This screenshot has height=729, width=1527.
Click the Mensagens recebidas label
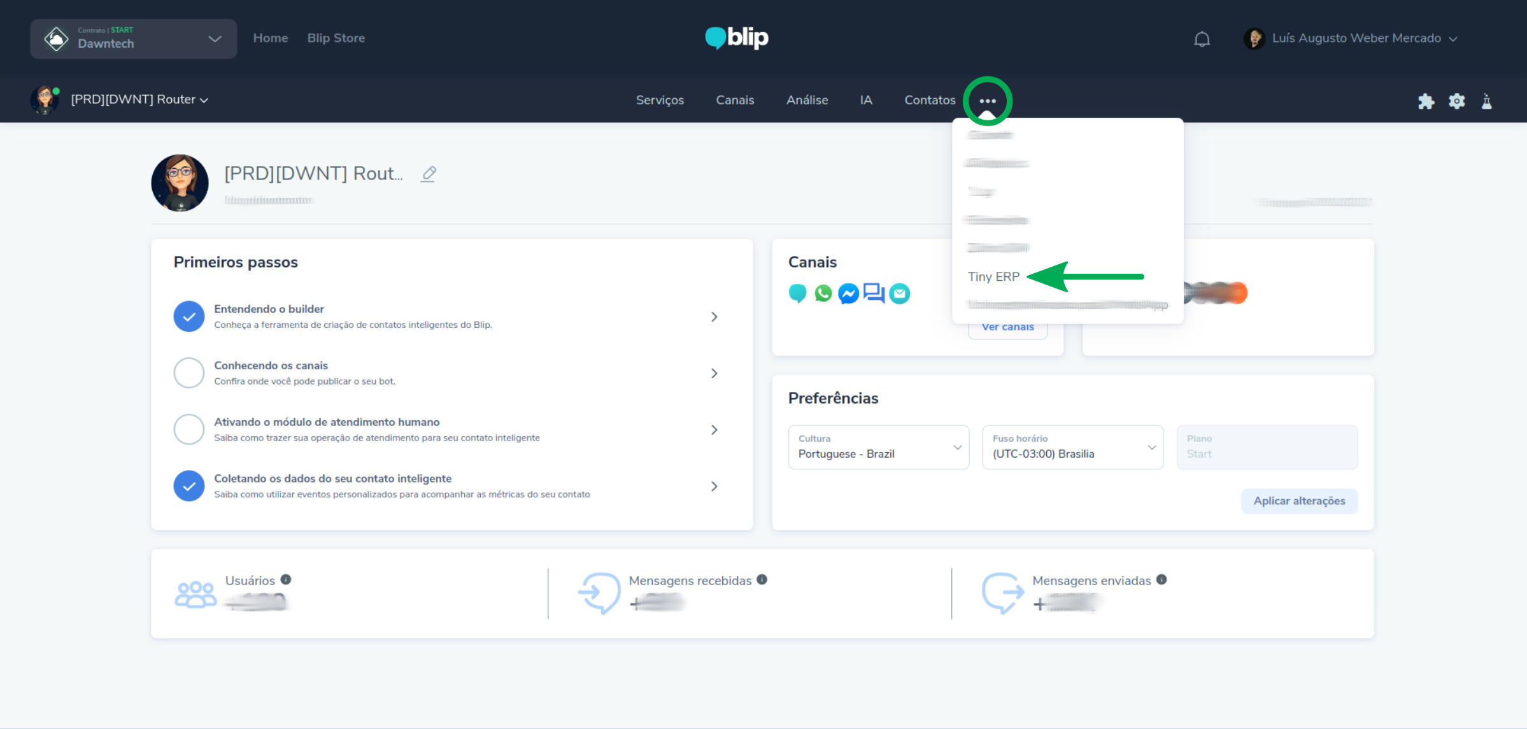[690, 581]
